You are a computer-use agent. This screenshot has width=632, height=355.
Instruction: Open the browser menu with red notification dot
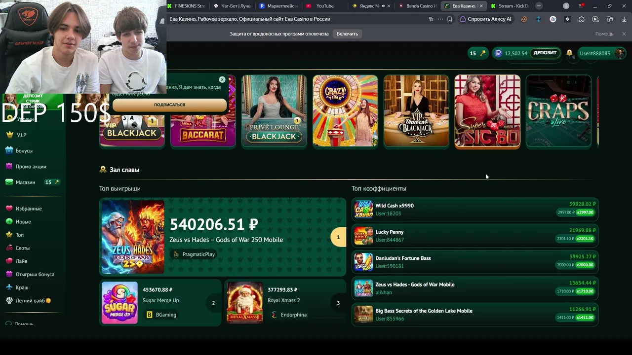point(582,6)
